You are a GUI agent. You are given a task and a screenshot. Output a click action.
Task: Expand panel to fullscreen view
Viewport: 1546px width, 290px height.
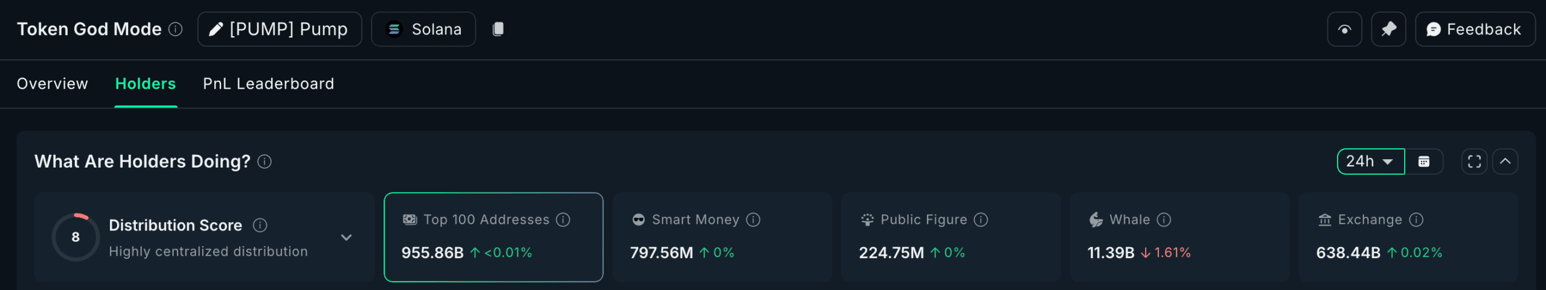1474,162
